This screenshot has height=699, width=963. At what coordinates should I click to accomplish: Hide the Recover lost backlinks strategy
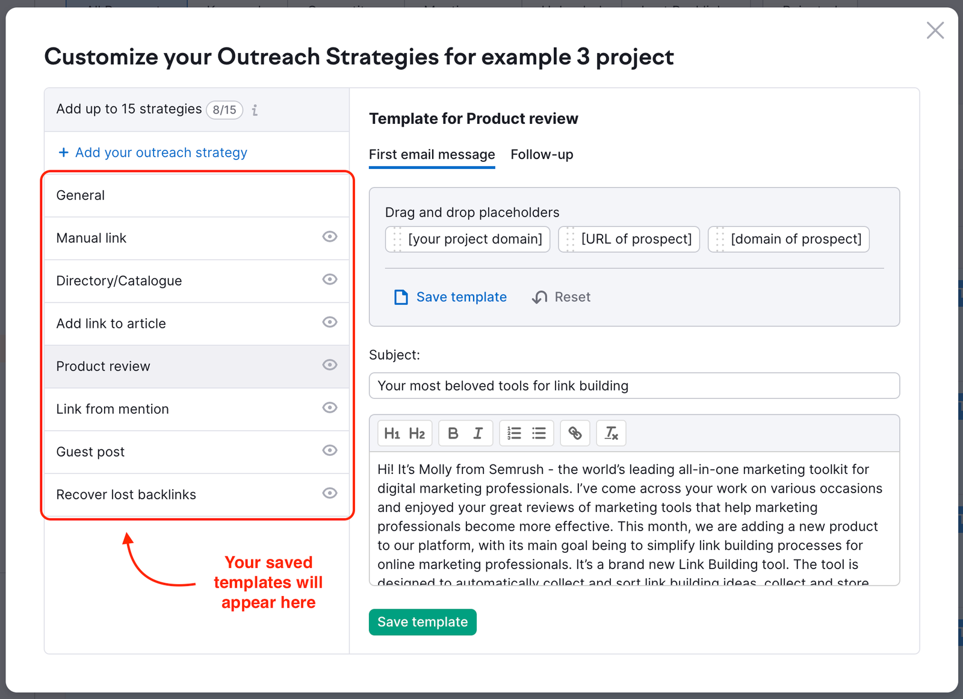(x=330, y=493)
